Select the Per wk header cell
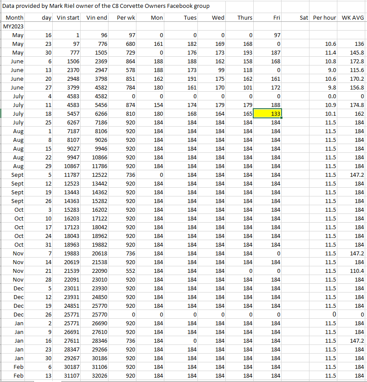 [x=126, y=17]
